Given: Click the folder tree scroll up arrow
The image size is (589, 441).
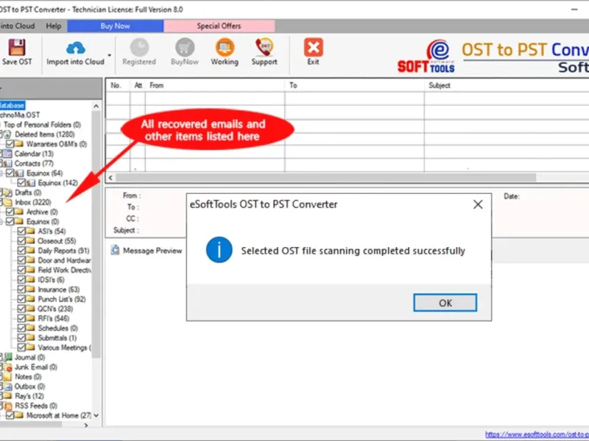Looking at the screenshot, I should click(x=96, y=106).
